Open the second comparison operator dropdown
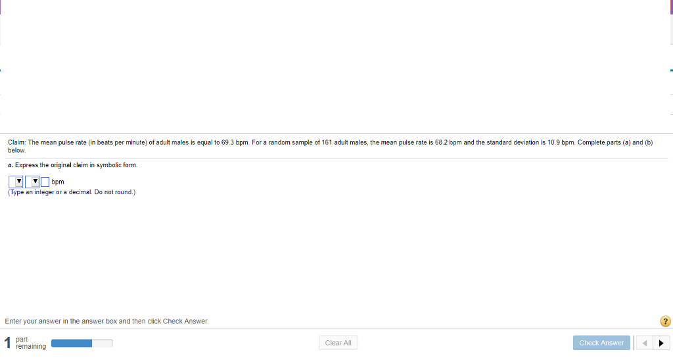This screenshot has width=673, height=358. click(33, 182)
